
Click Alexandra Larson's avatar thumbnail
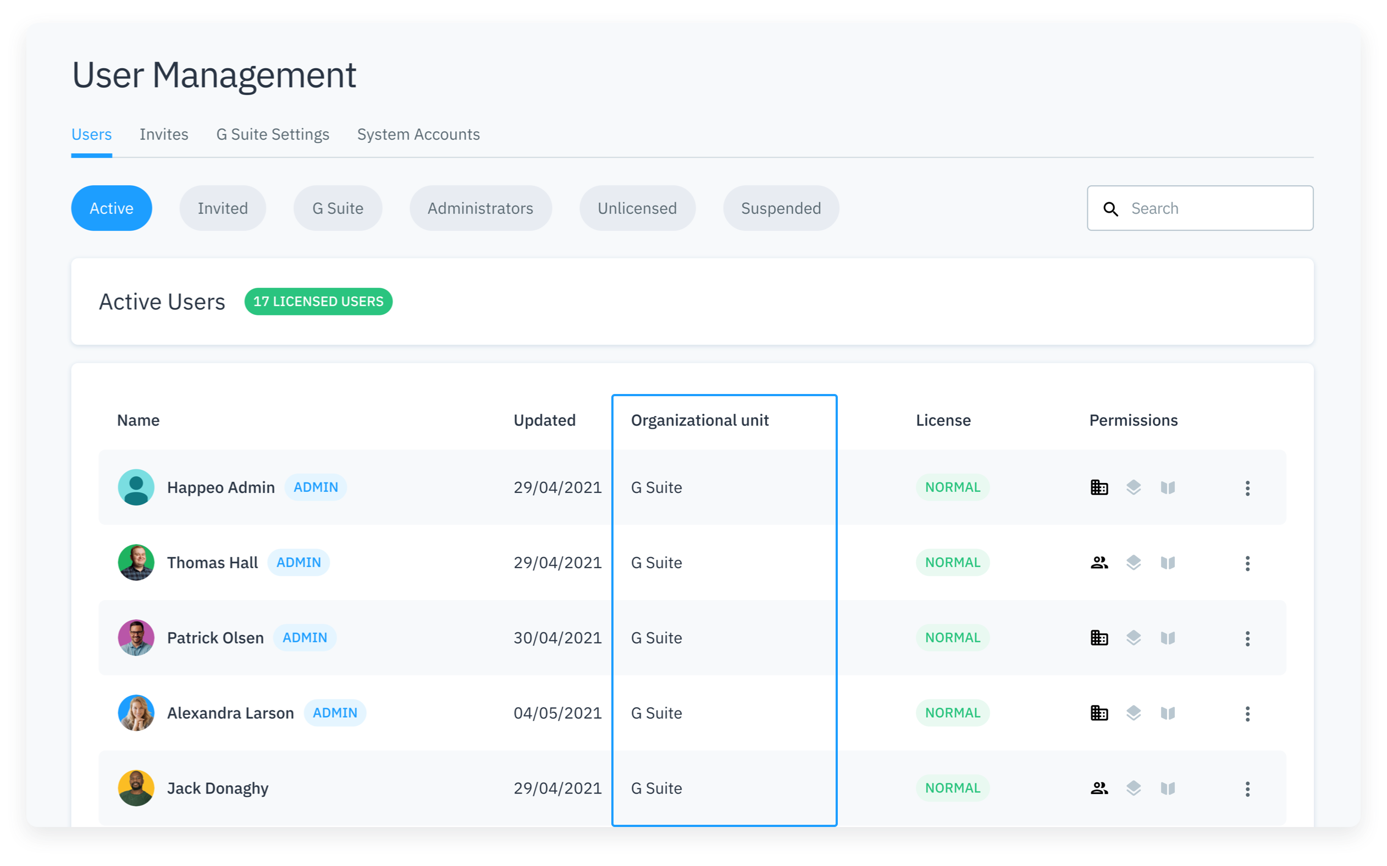coord(136,713)
